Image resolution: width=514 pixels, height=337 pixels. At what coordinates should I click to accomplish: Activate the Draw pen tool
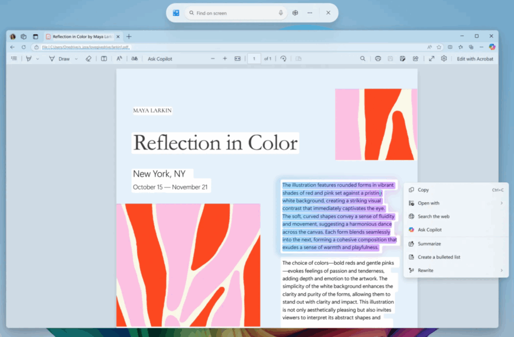click(x=59, y=59)
